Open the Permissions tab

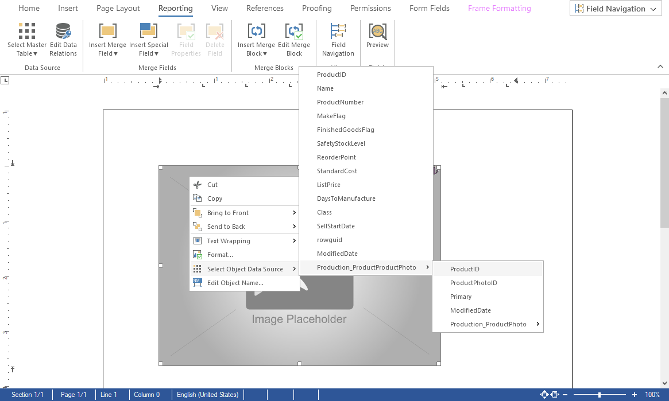(x=370, y=8)
